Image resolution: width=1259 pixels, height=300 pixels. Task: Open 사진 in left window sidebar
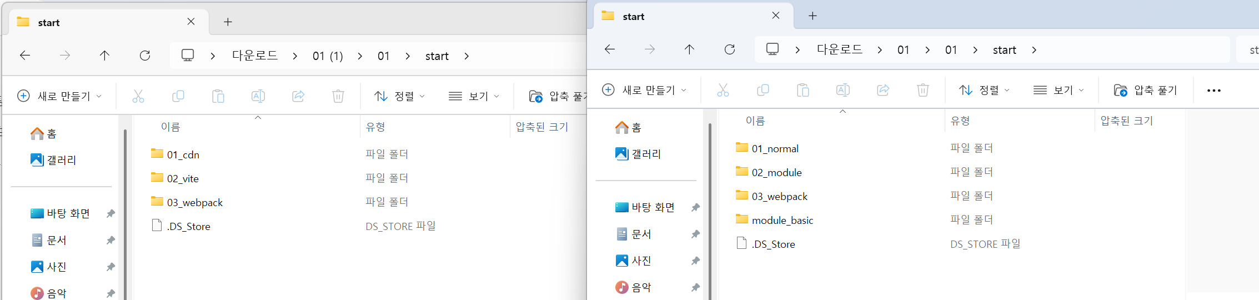pyautogui.click(x=48, y=267)
